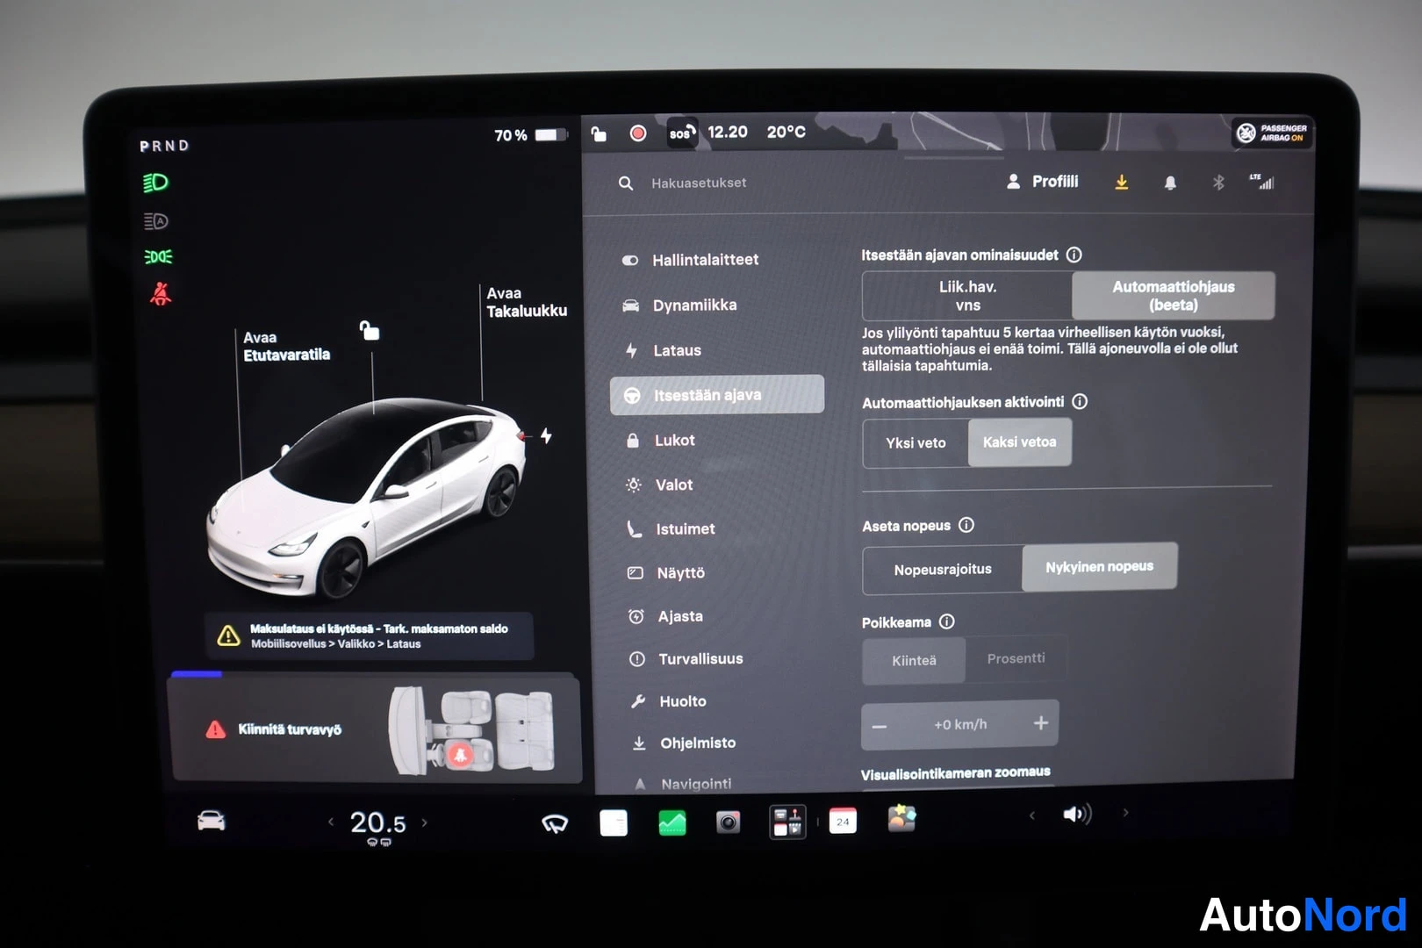
Task: Select Liik.hav. vns option
Action: click(x=967, y=296)
